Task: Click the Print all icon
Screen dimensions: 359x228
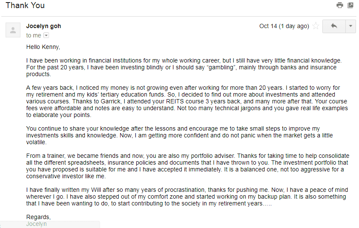Action: click(340, 5)
